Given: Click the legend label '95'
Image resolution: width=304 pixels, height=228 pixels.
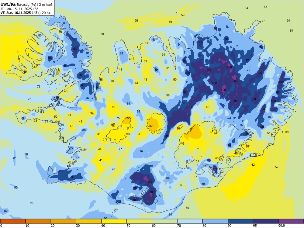Looking at the screenshot, I should click(255, 226).
